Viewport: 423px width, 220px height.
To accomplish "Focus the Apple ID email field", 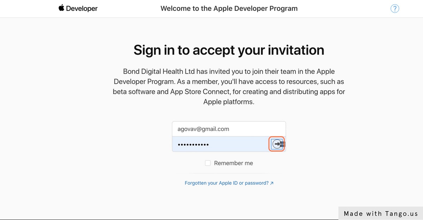I will coord(229,129).
